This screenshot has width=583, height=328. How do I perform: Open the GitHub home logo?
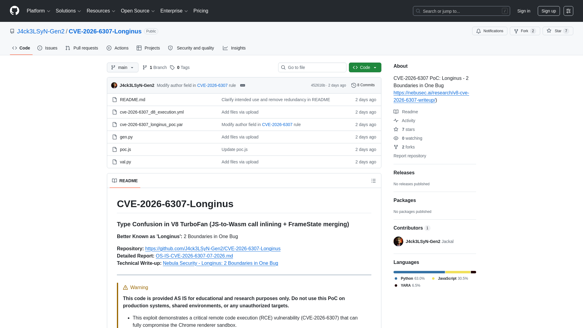point(15,11)
